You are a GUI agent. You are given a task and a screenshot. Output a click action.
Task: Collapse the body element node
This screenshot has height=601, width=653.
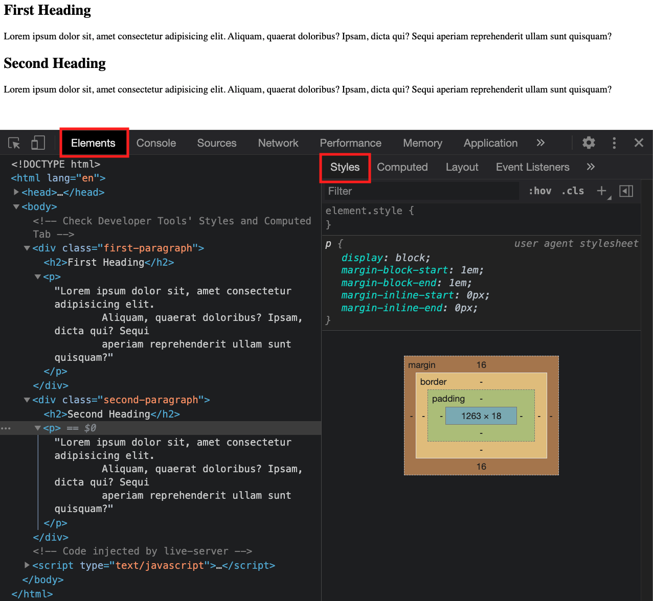[16, 206]
